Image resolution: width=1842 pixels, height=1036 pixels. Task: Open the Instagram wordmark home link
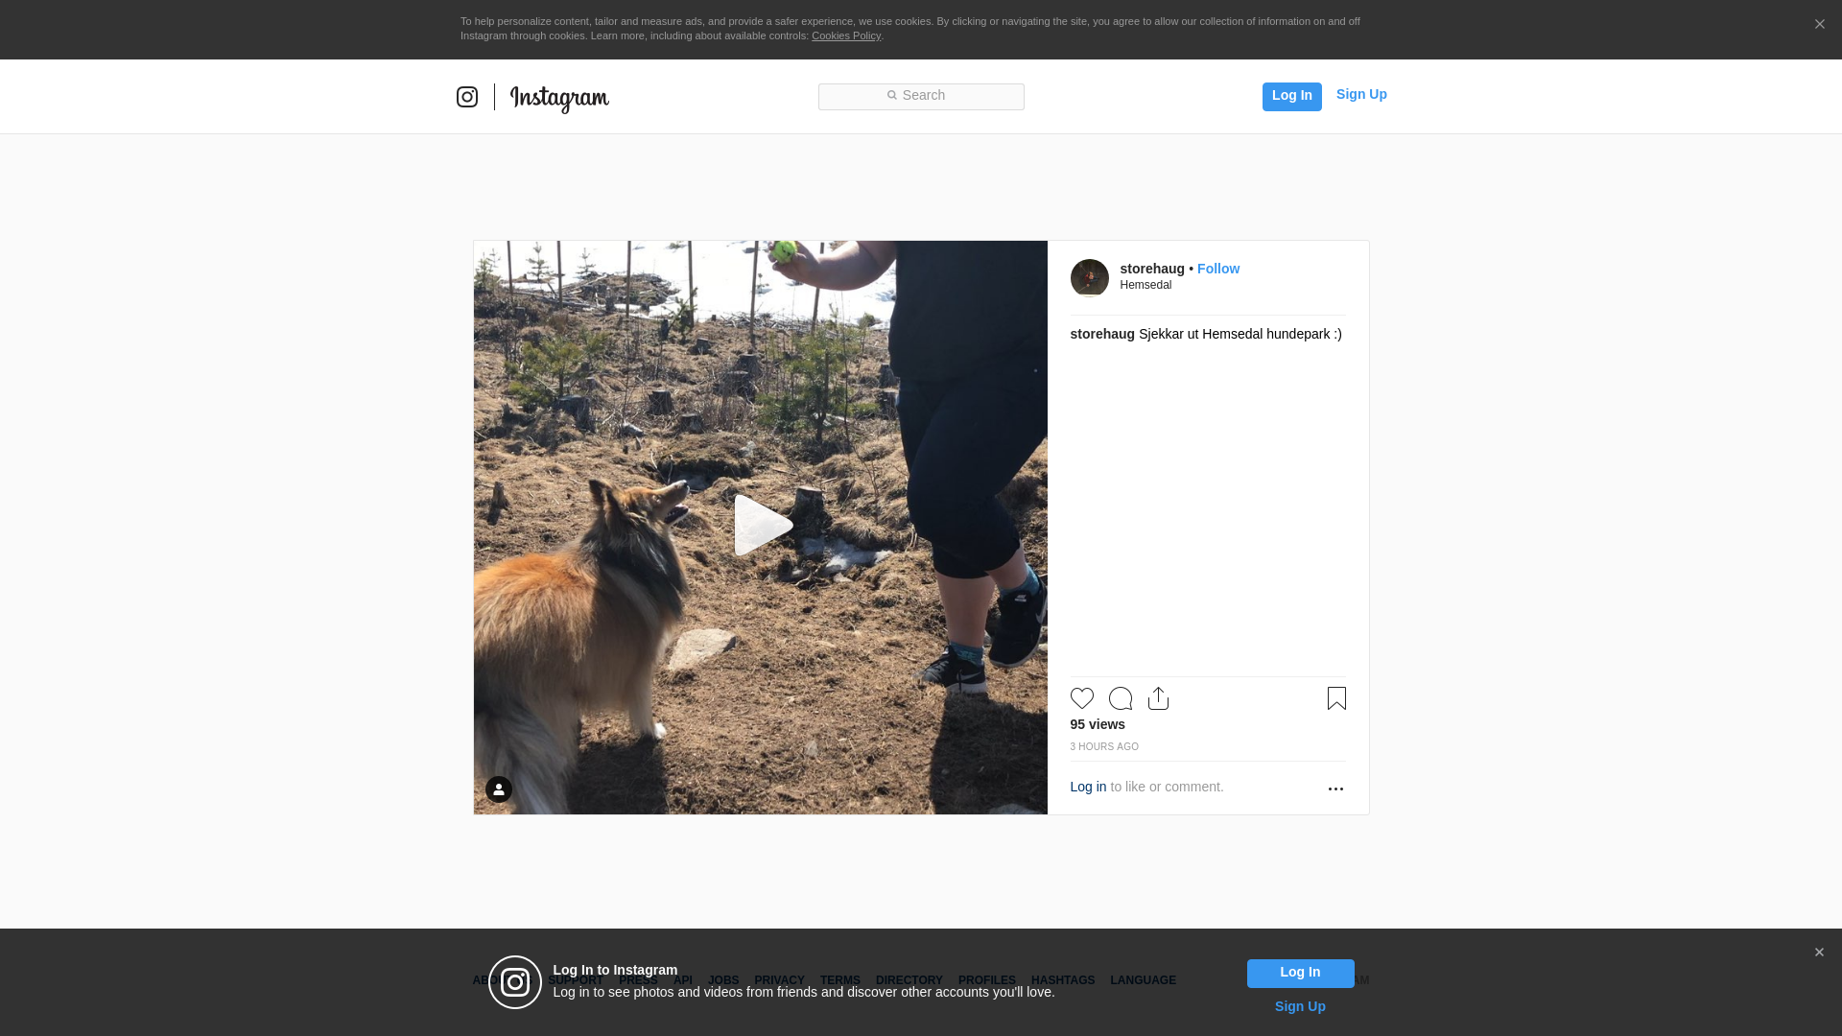[x=559, y=98]
